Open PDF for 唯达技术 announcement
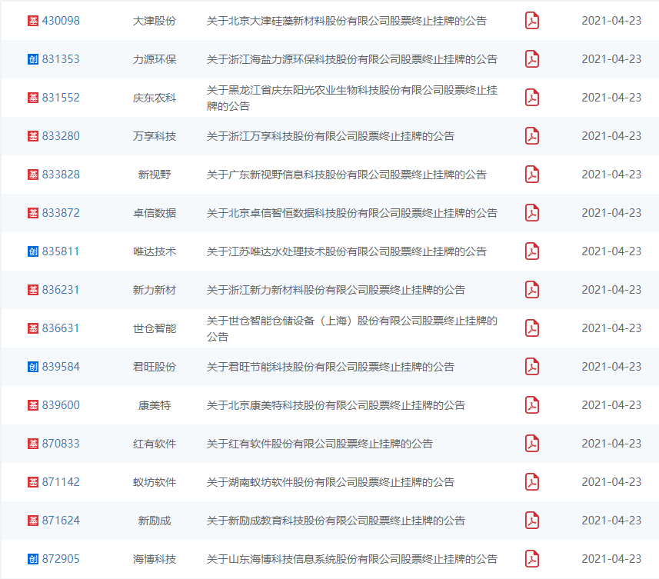 pyautogui.click(x=532, y=251)
